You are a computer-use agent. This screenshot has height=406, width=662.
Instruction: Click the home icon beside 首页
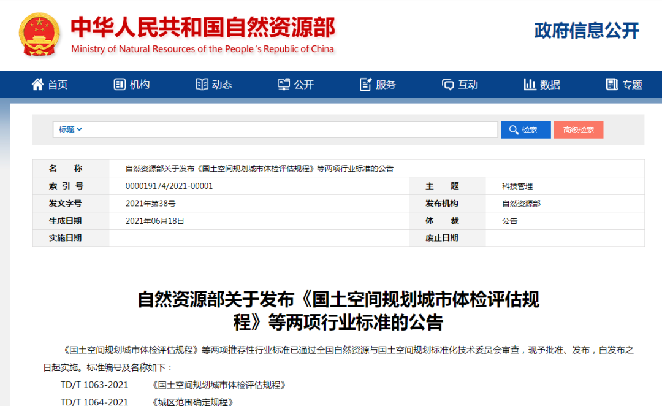(x=37, y=85)
